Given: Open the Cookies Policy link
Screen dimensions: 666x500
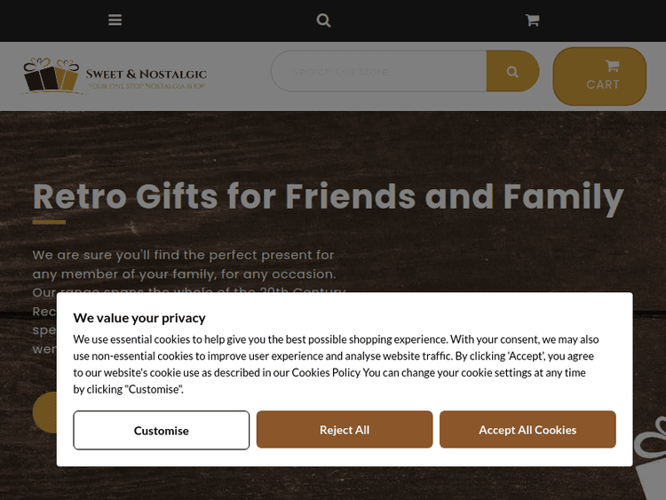Looking at the screenshot, I should [327, 373].
